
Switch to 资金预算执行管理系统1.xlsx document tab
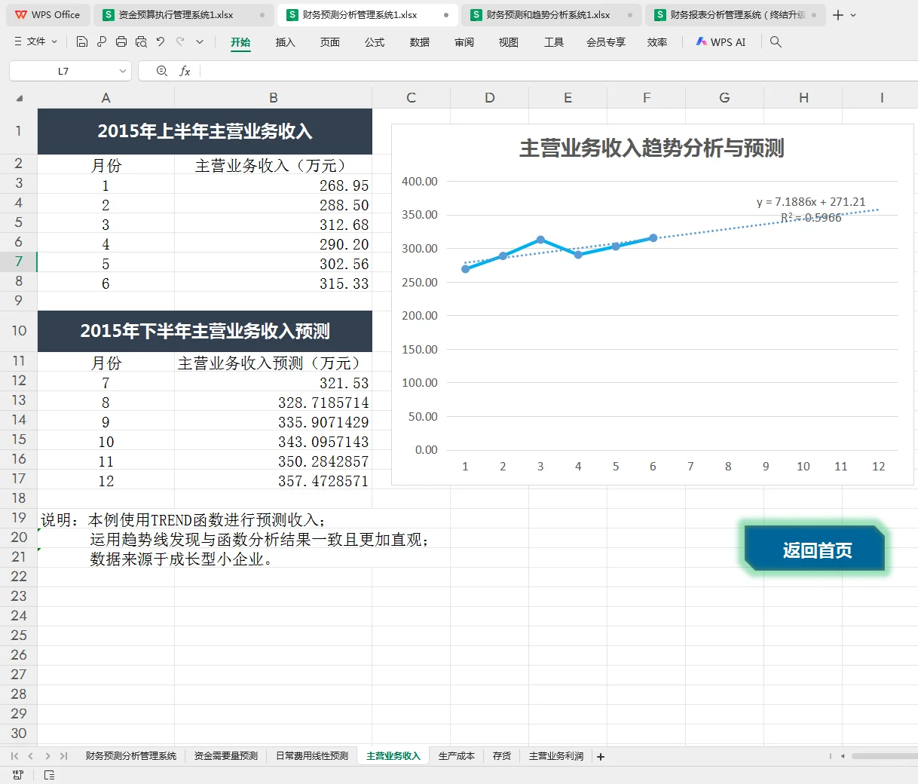[184, 15]
